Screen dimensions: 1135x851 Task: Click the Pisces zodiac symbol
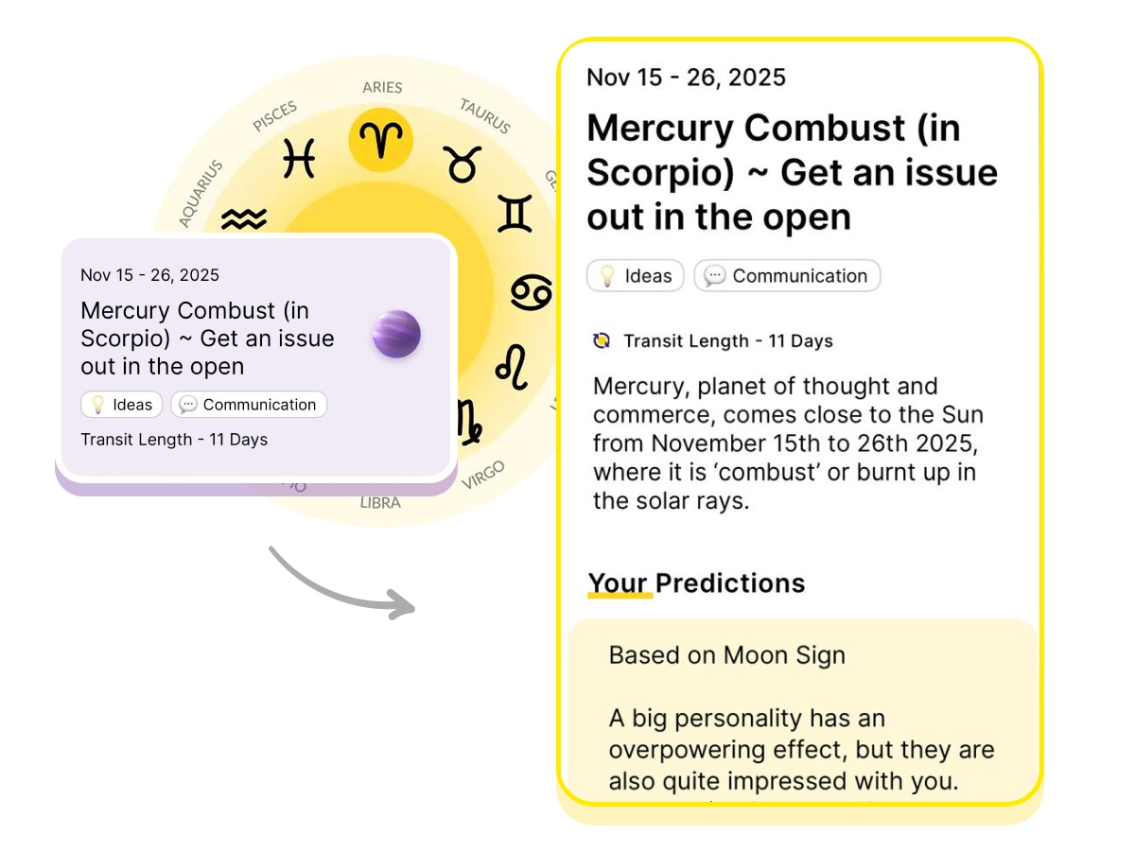[x=299, y=158]
